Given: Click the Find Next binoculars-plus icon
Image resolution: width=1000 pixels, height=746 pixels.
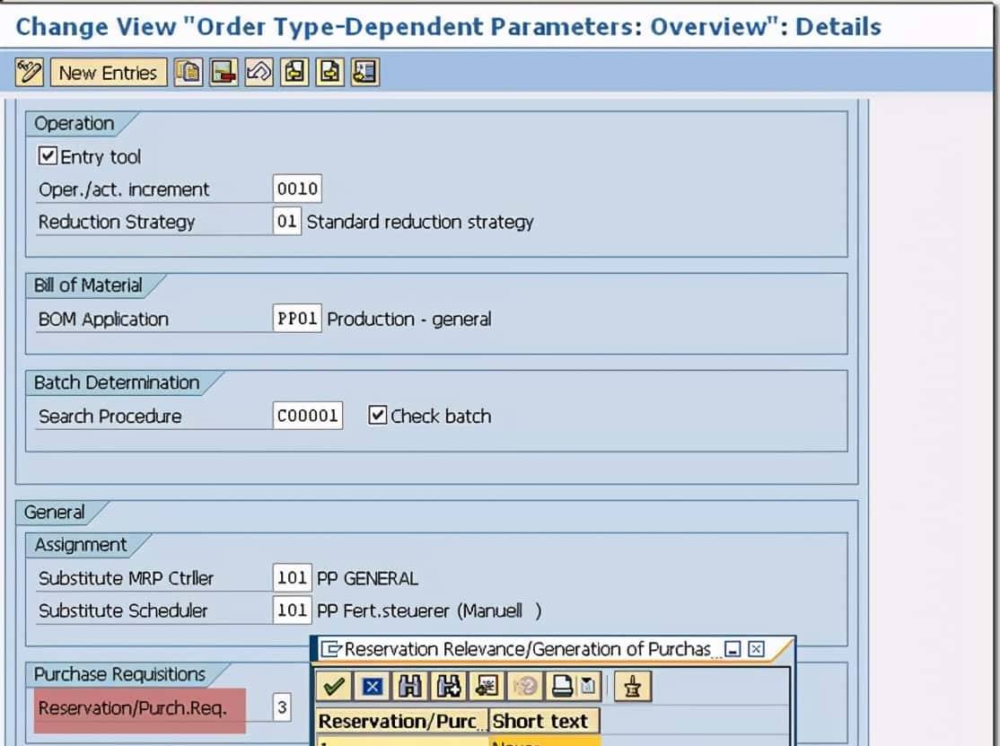Looking at the screenshot, I should (x=448, y=687).
